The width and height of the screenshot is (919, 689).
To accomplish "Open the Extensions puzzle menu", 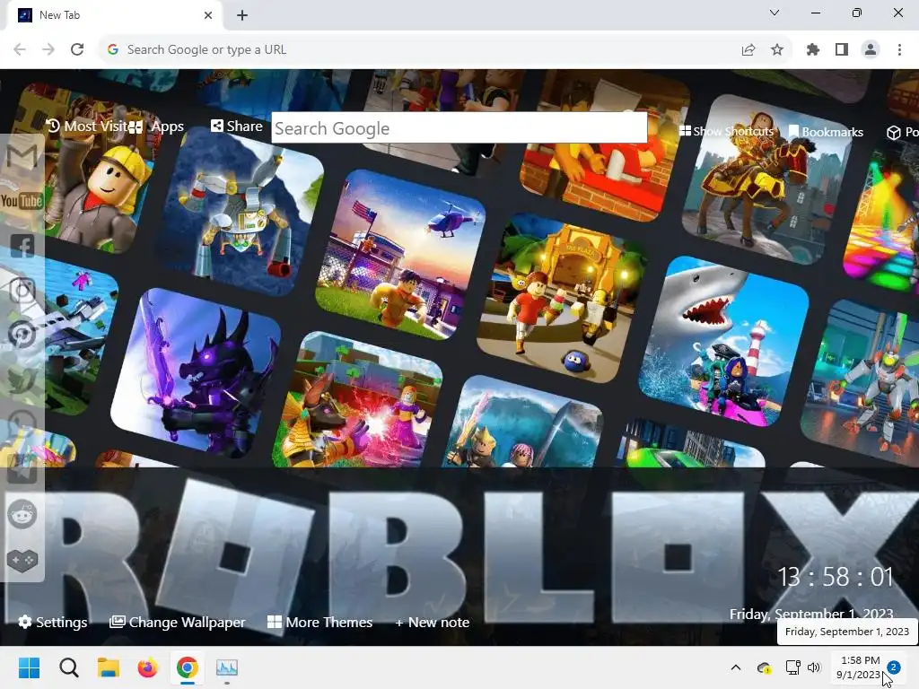I will tap(812, 50).
